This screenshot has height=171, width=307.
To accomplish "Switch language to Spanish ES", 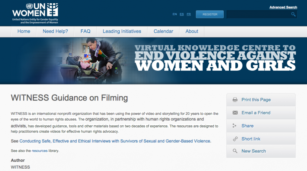I will [x=182, y=14].
